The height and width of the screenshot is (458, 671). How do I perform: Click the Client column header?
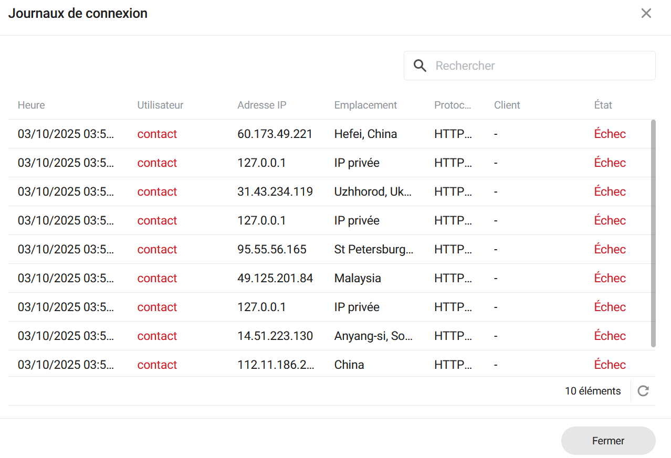pos(507,105)
